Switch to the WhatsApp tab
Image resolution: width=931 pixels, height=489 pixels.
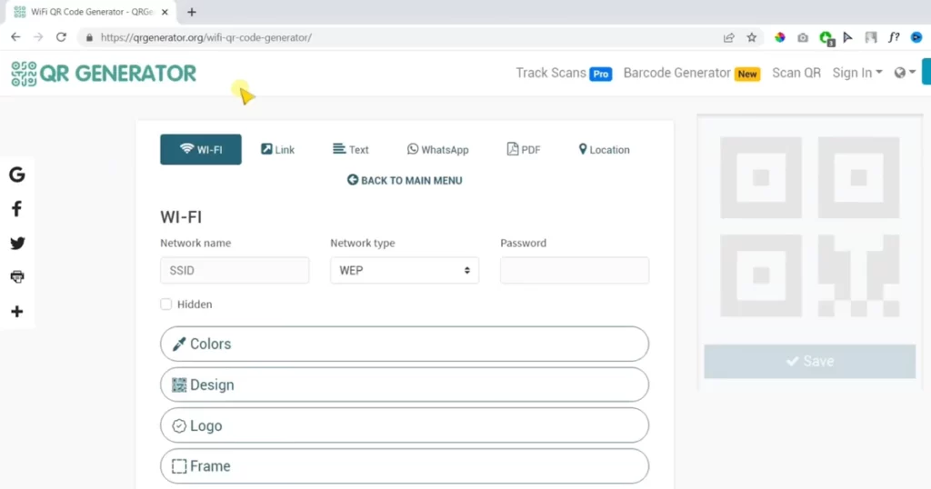click(x=438, y=150)
